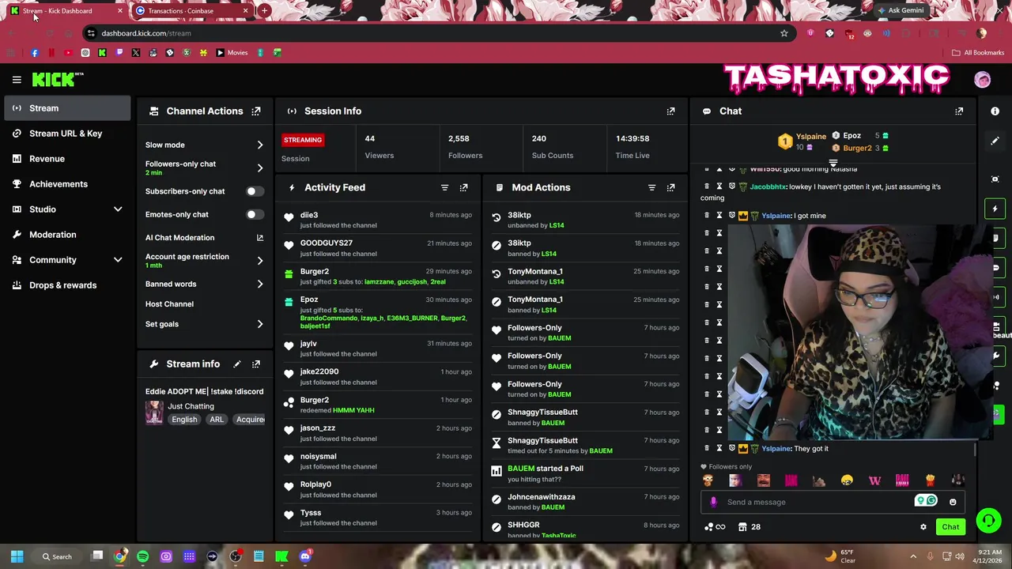Screen dimensions: 1012x569
Task: Open Spotify from the taskbar
Action: click(x=143, y=556)
